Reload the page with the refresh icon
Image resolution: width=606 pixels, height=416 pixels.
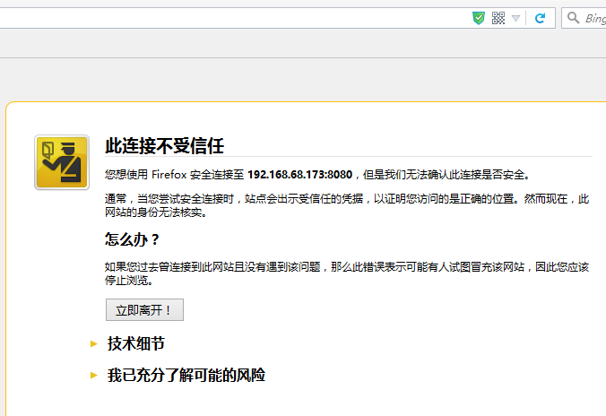(x=540, y=18)
